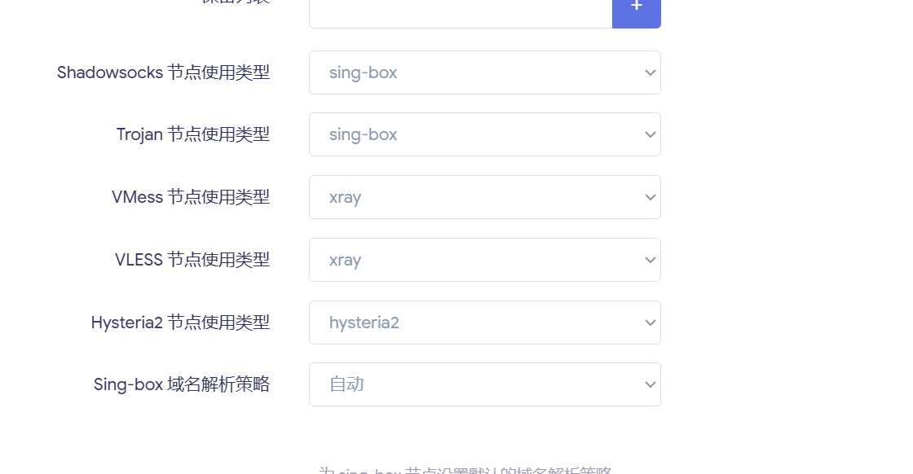
Task: Click the Sing-box 域名解析策略 label
Action: click(181, 384)
